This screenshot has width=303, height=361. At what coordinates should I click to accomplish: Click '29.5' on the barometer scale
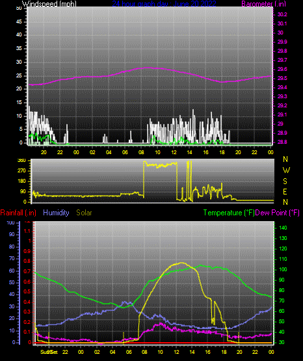coord(282,78)
